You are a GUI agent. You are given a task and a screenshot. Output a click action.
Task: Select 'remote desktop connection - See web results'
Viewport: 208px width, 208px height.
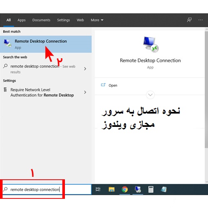46,69
